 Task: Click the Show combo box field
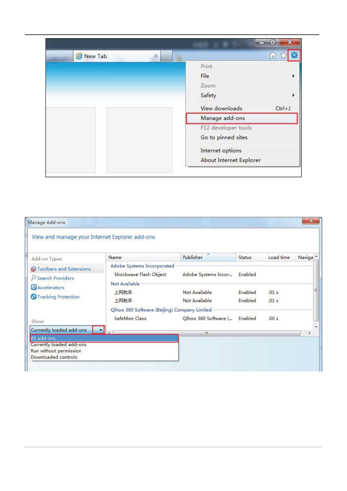pyautogui.click(x=67, y=330)
